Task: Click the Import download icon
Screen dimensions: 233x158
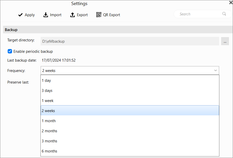Action: coord(46,15)
